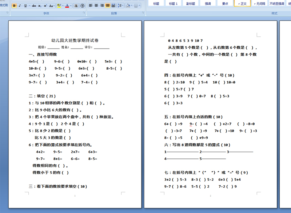Align text to the left
291x213 pixels.
point(91,5)
